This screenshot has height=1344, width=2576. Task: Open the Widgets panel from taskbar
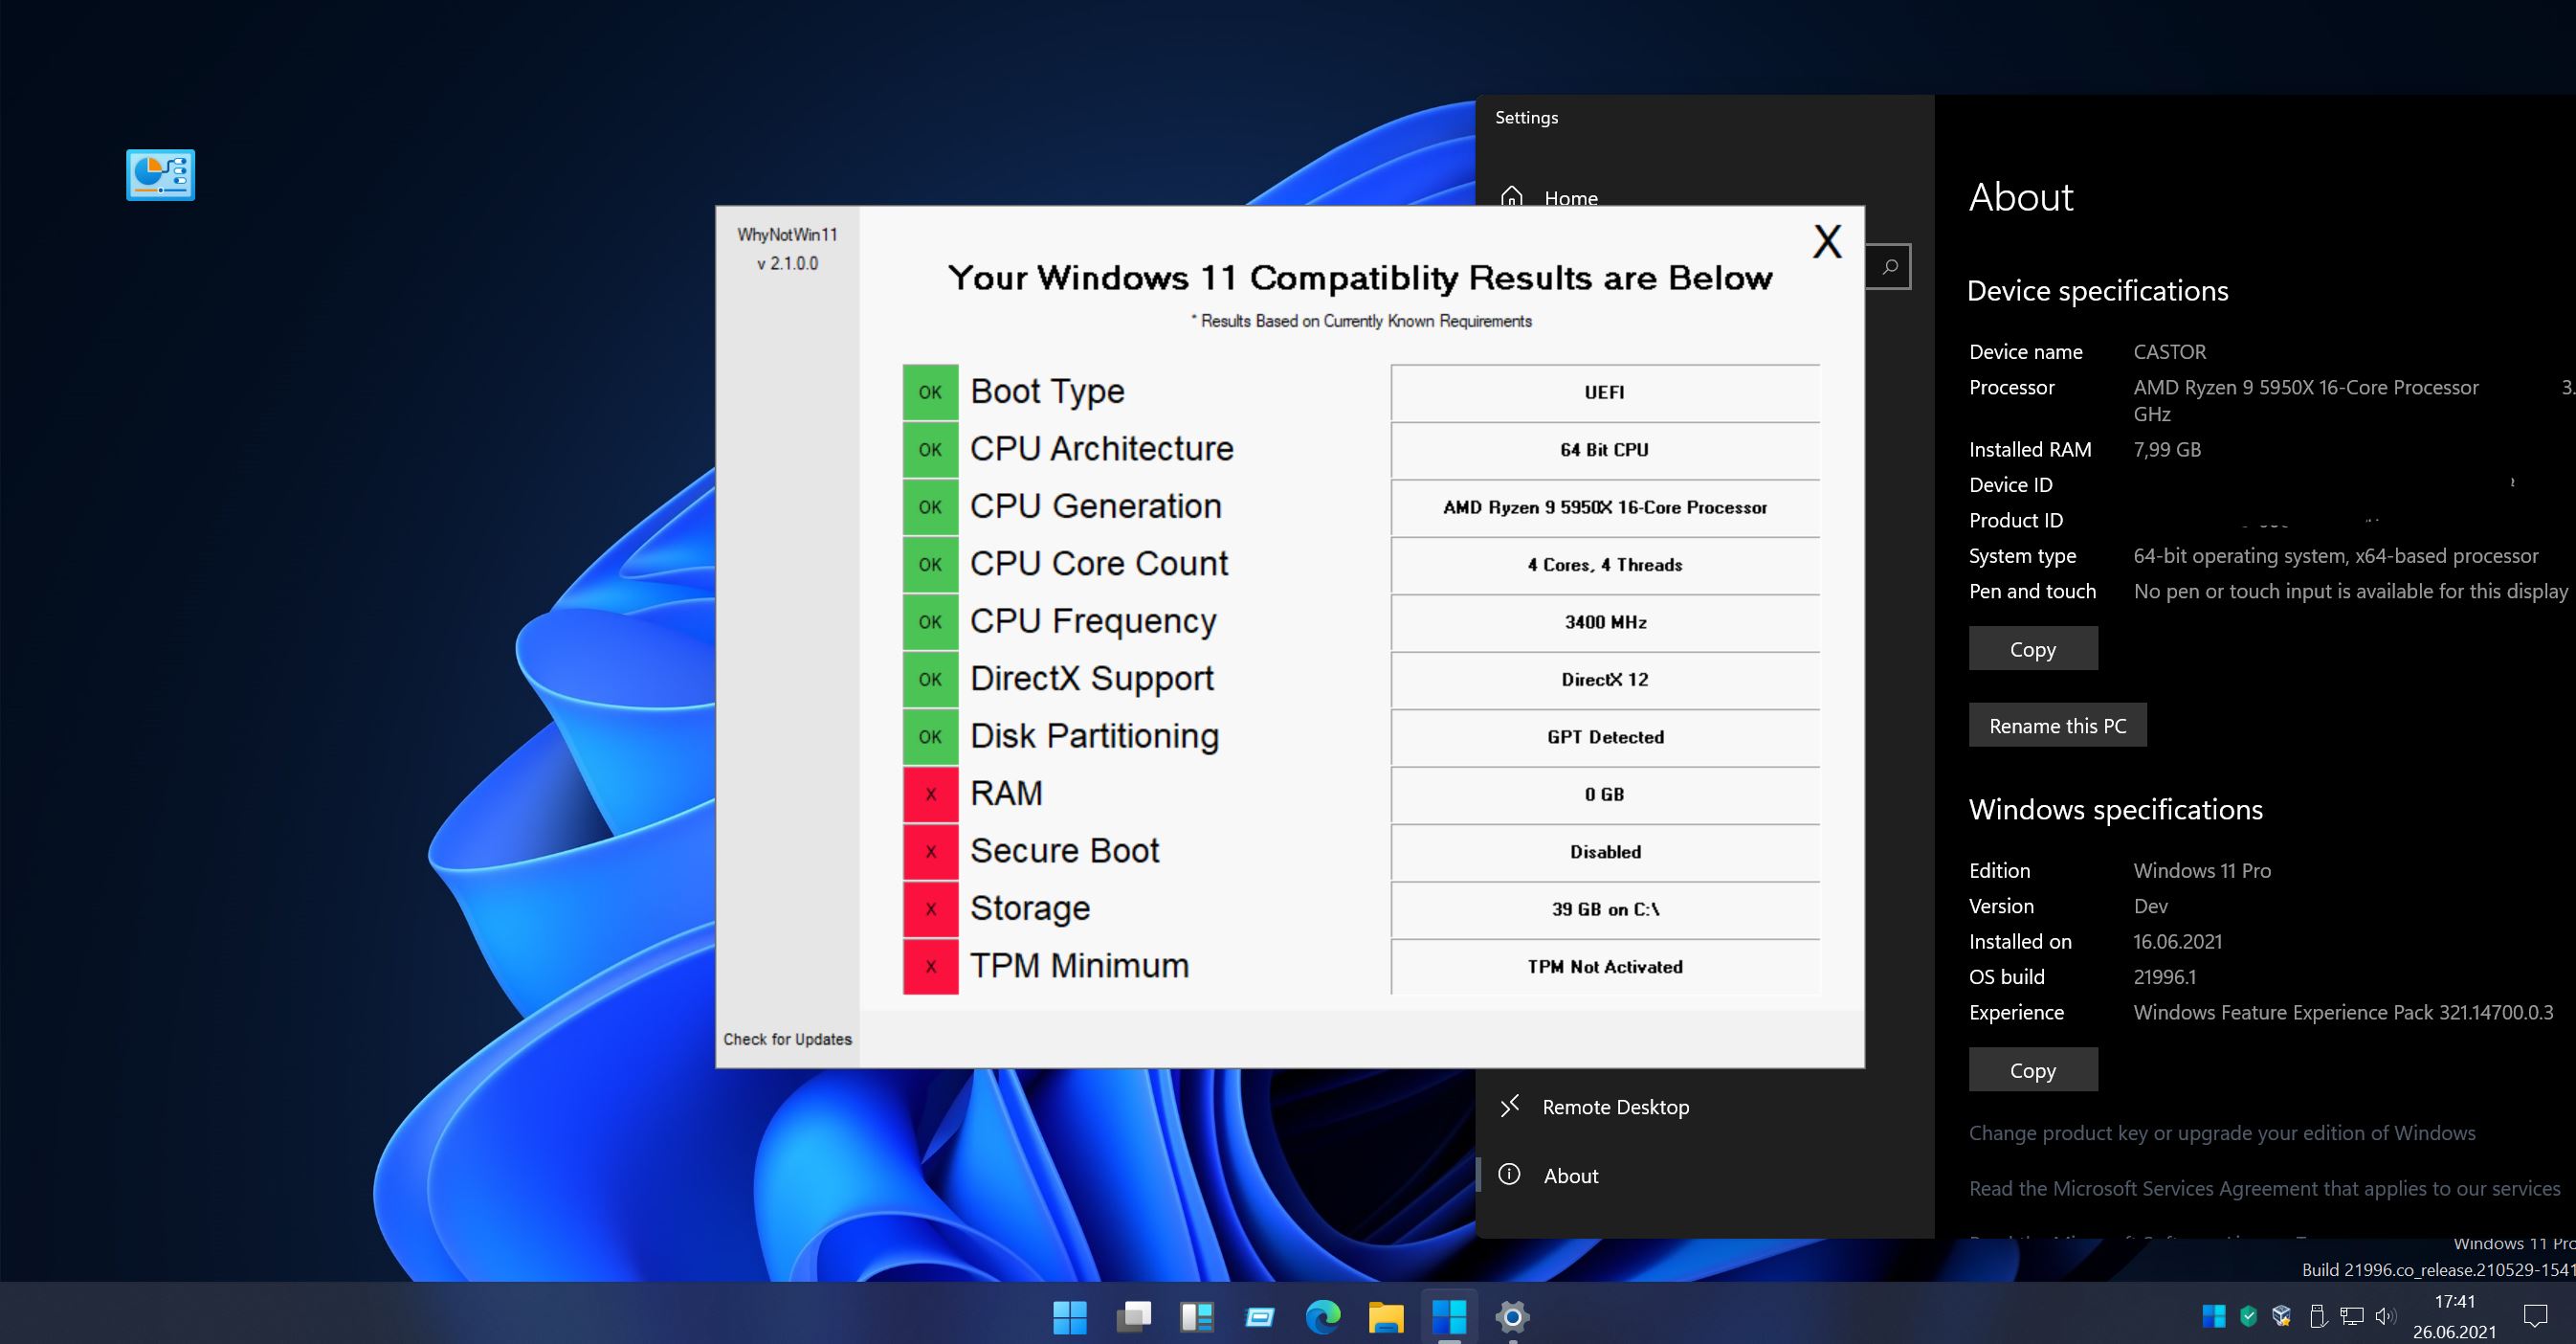[1196, 1317]
